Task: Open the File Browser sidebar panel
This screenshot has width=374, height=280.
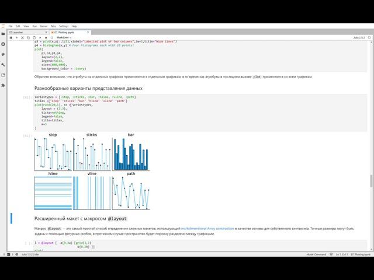Action: (3, 34)
